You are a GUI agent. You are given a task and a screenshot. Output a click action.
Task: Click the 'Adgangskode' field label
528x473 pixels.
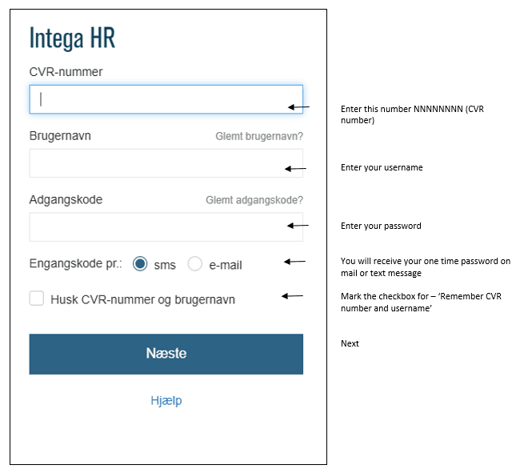point(66,200)
